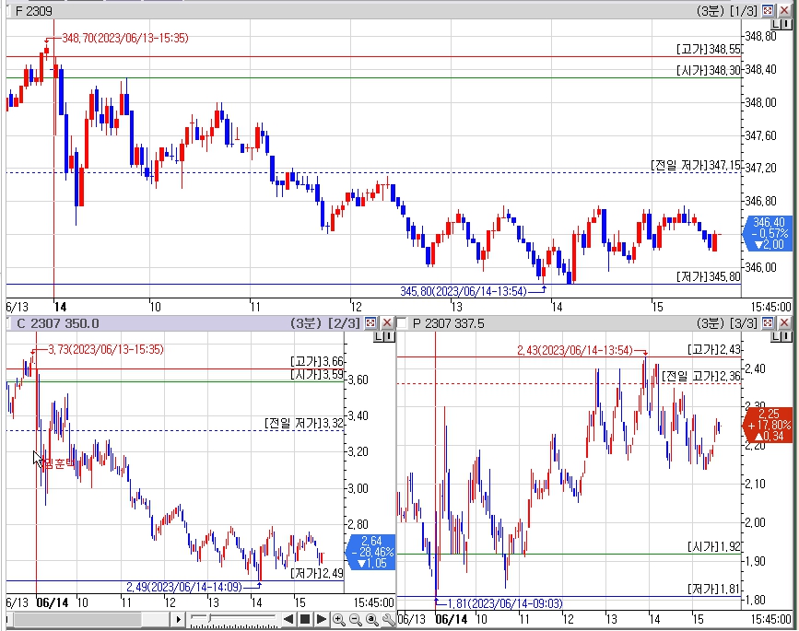Click the I button in C 2307 chart
Screen dimensions: 799x631
389,336
